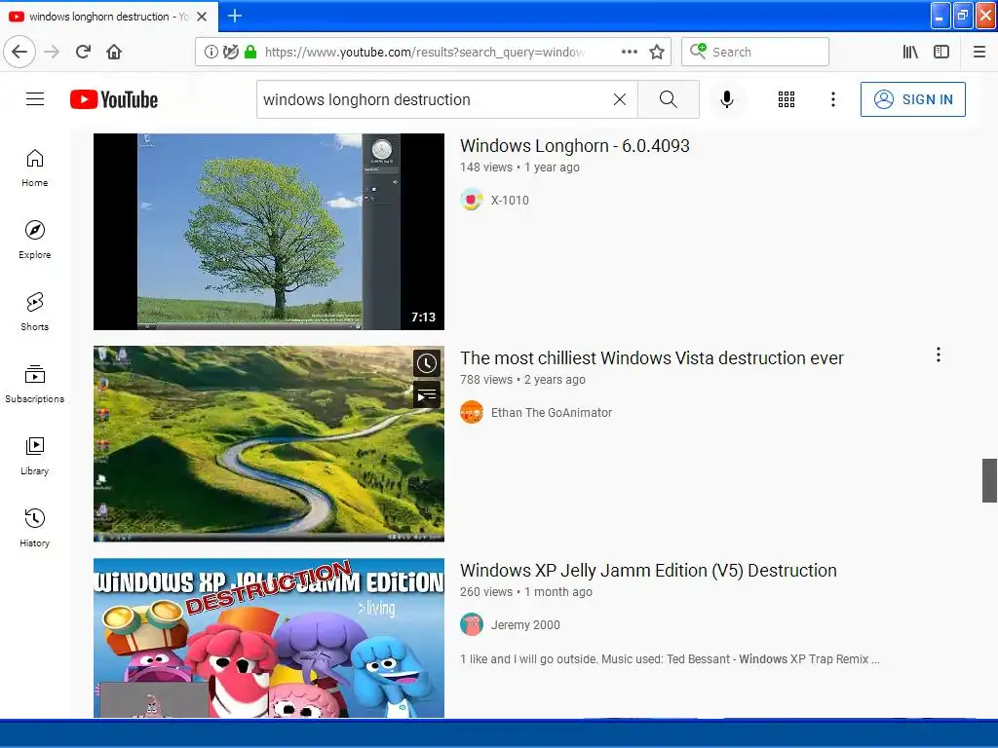Open Subscriptions in the sidebar

34,384
